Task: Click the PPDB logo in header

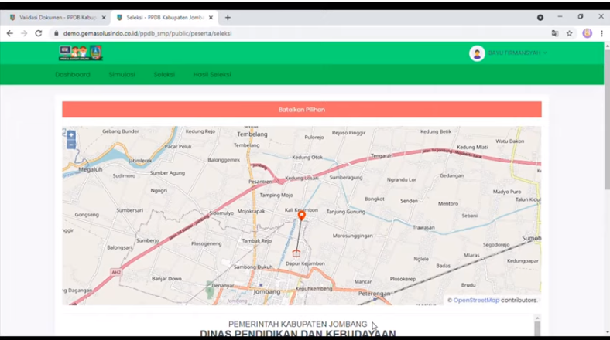Action: (81, 53)
